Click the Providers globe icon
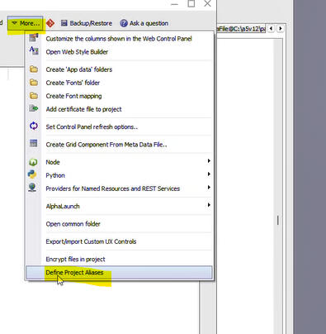The width and height of the screenshot is (326, 334). (x=32, y=188)
